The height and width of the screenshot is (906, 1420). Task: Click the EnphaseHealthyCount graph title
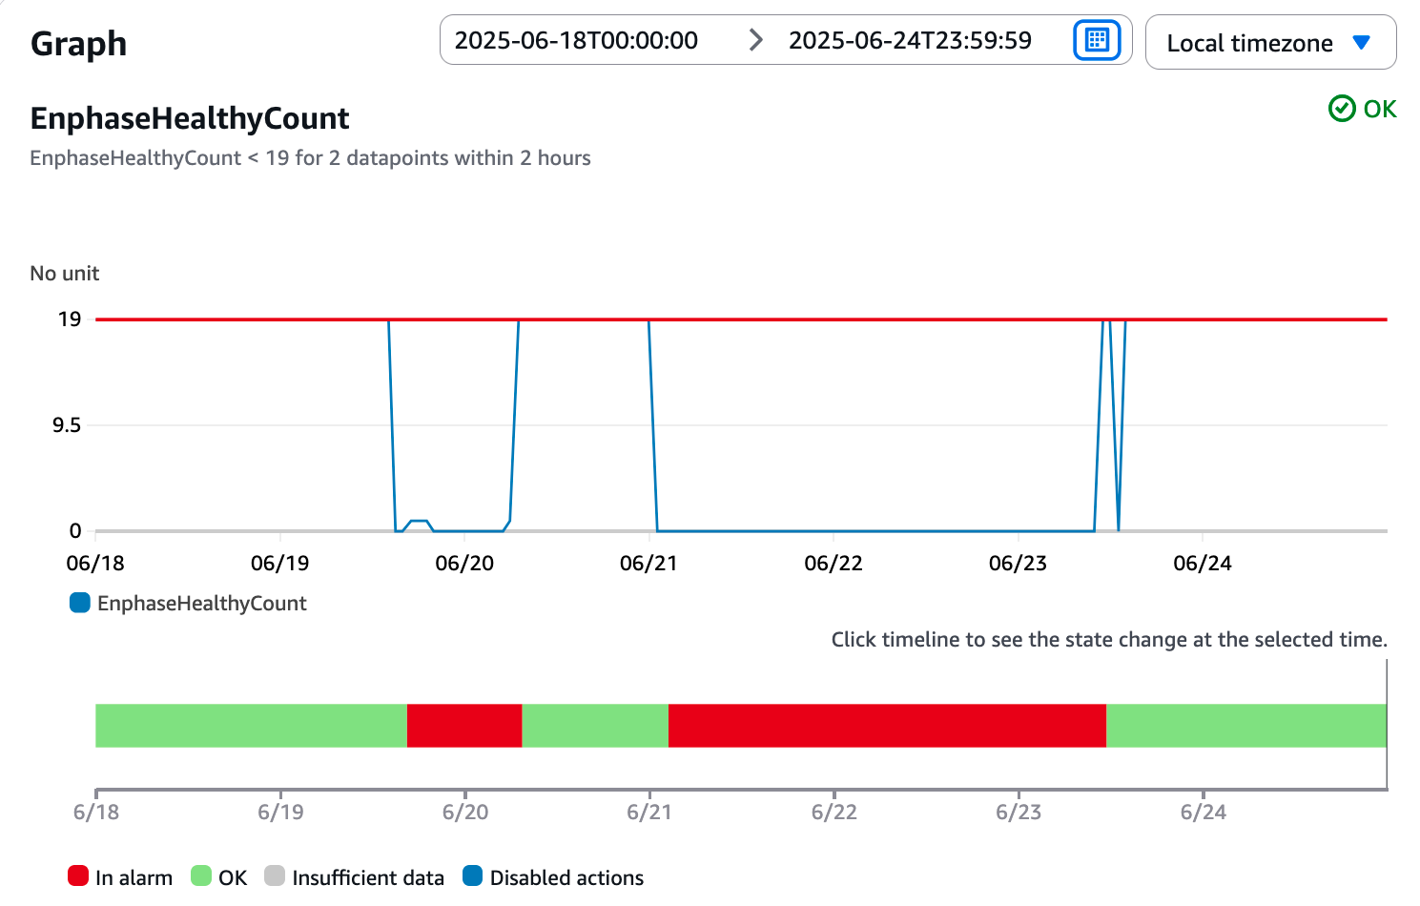coord(190,118)
